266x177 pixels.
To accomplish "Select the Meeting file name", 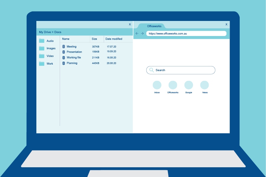I will [x=72, y=46].
